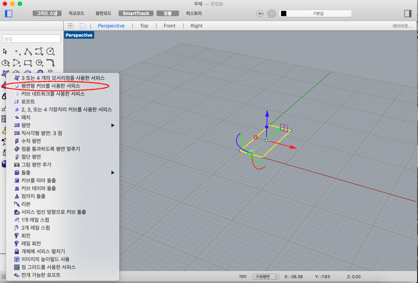Choose 전개 가능한 로프트
This screenshot has width=418, height=283.
[x=63, y=275]
